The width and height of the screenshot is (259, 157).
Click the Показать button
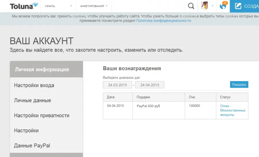coord(239,85)
